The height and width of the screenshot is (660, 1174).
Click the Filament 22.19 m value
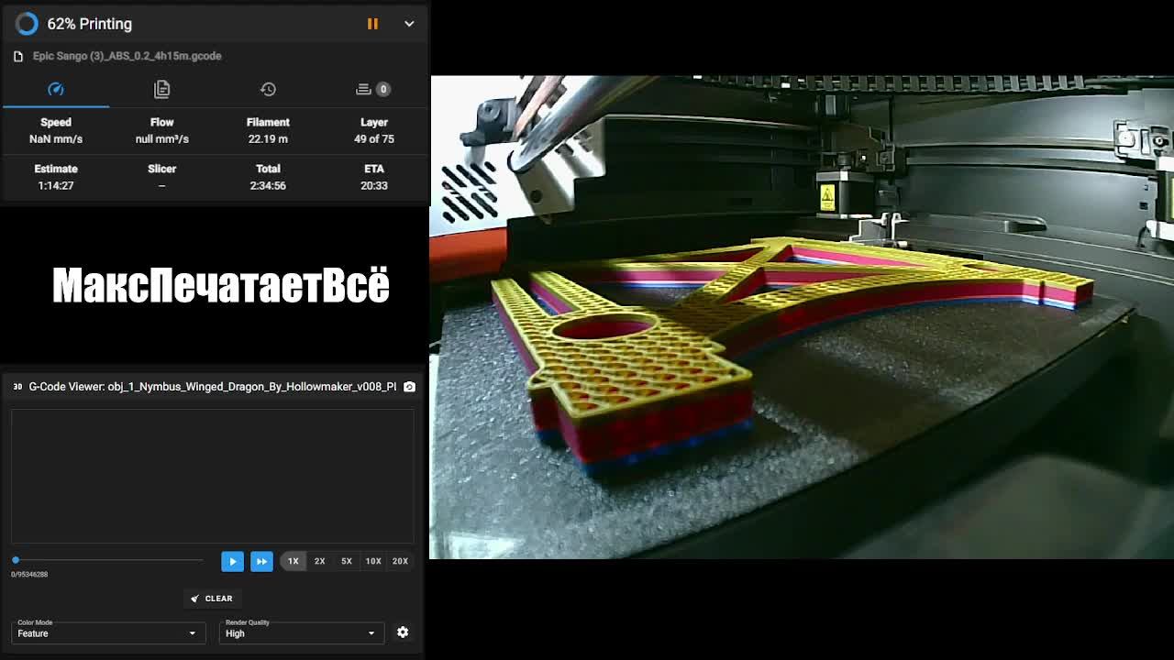point(268,139)
